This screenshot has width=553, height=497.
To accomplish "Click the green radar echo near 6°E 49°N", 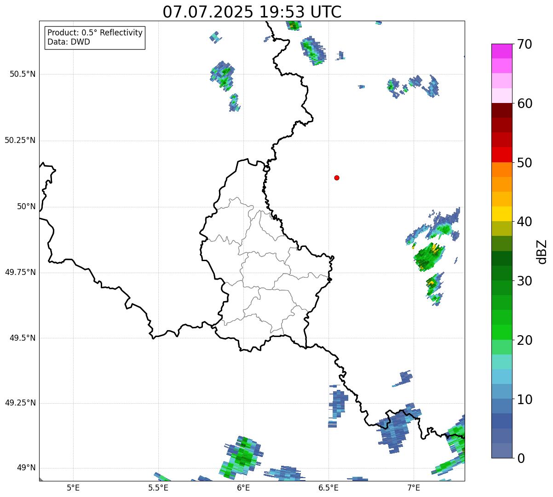I will [x=241, y=457].
